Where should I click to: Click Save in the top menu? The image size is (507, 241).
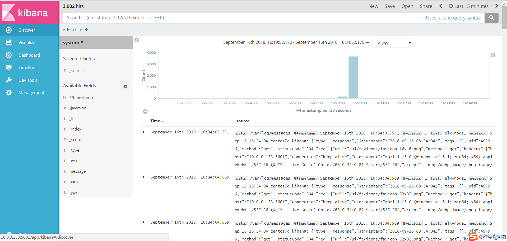(x=390, y=6)
